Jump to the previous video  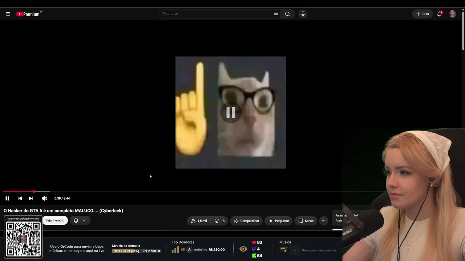[20, 198]
